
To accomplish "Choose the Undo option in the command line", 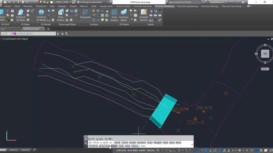I will coord(166,143).
